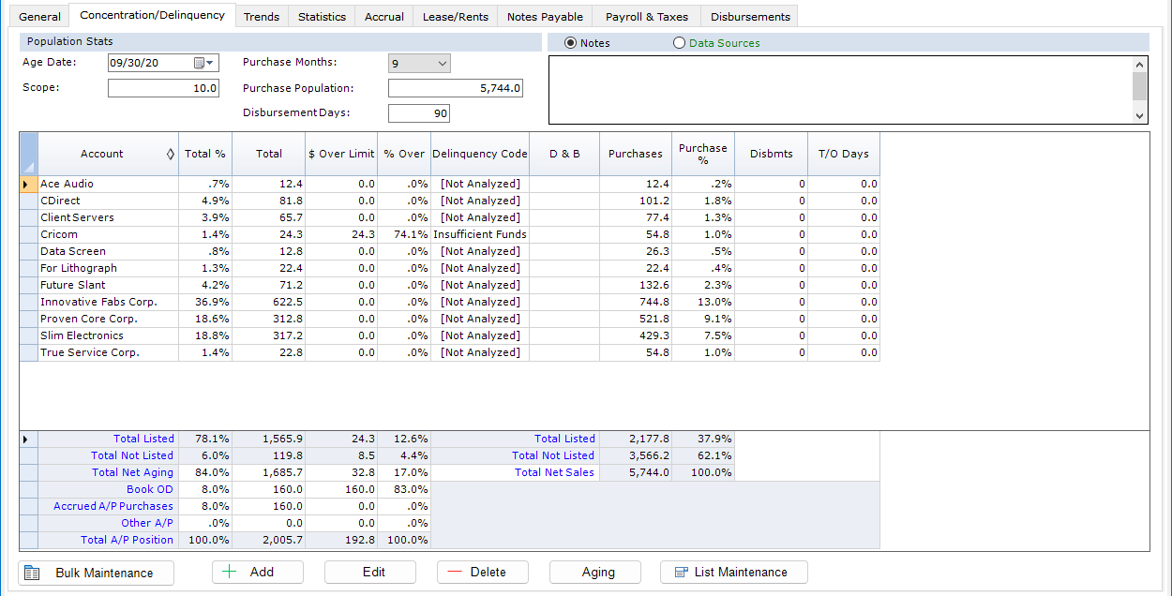Click the Aging button
The height and width of the screenshot is (596, 1172).
597,573
